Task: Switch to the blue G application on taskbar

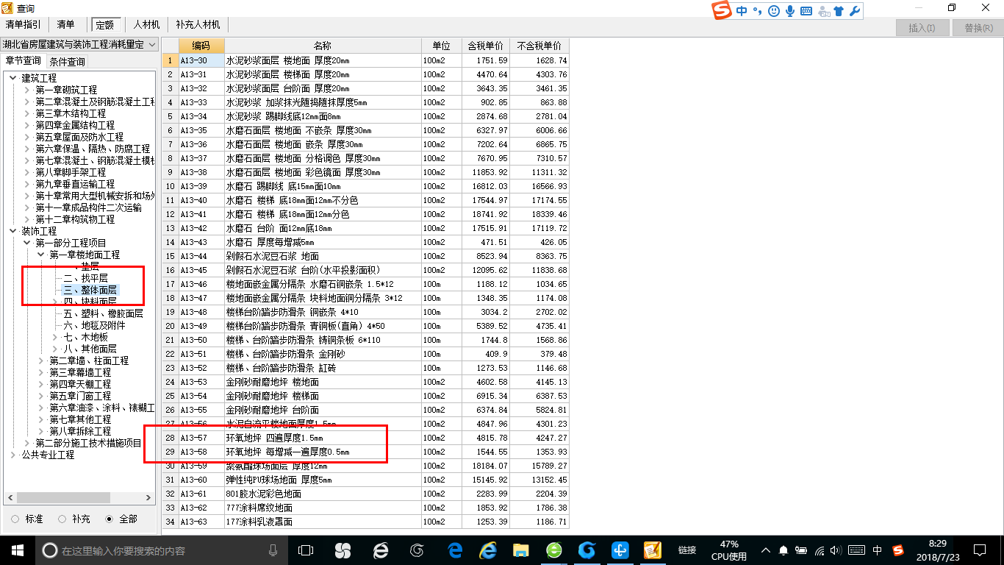Action: [x=587, y=550]
